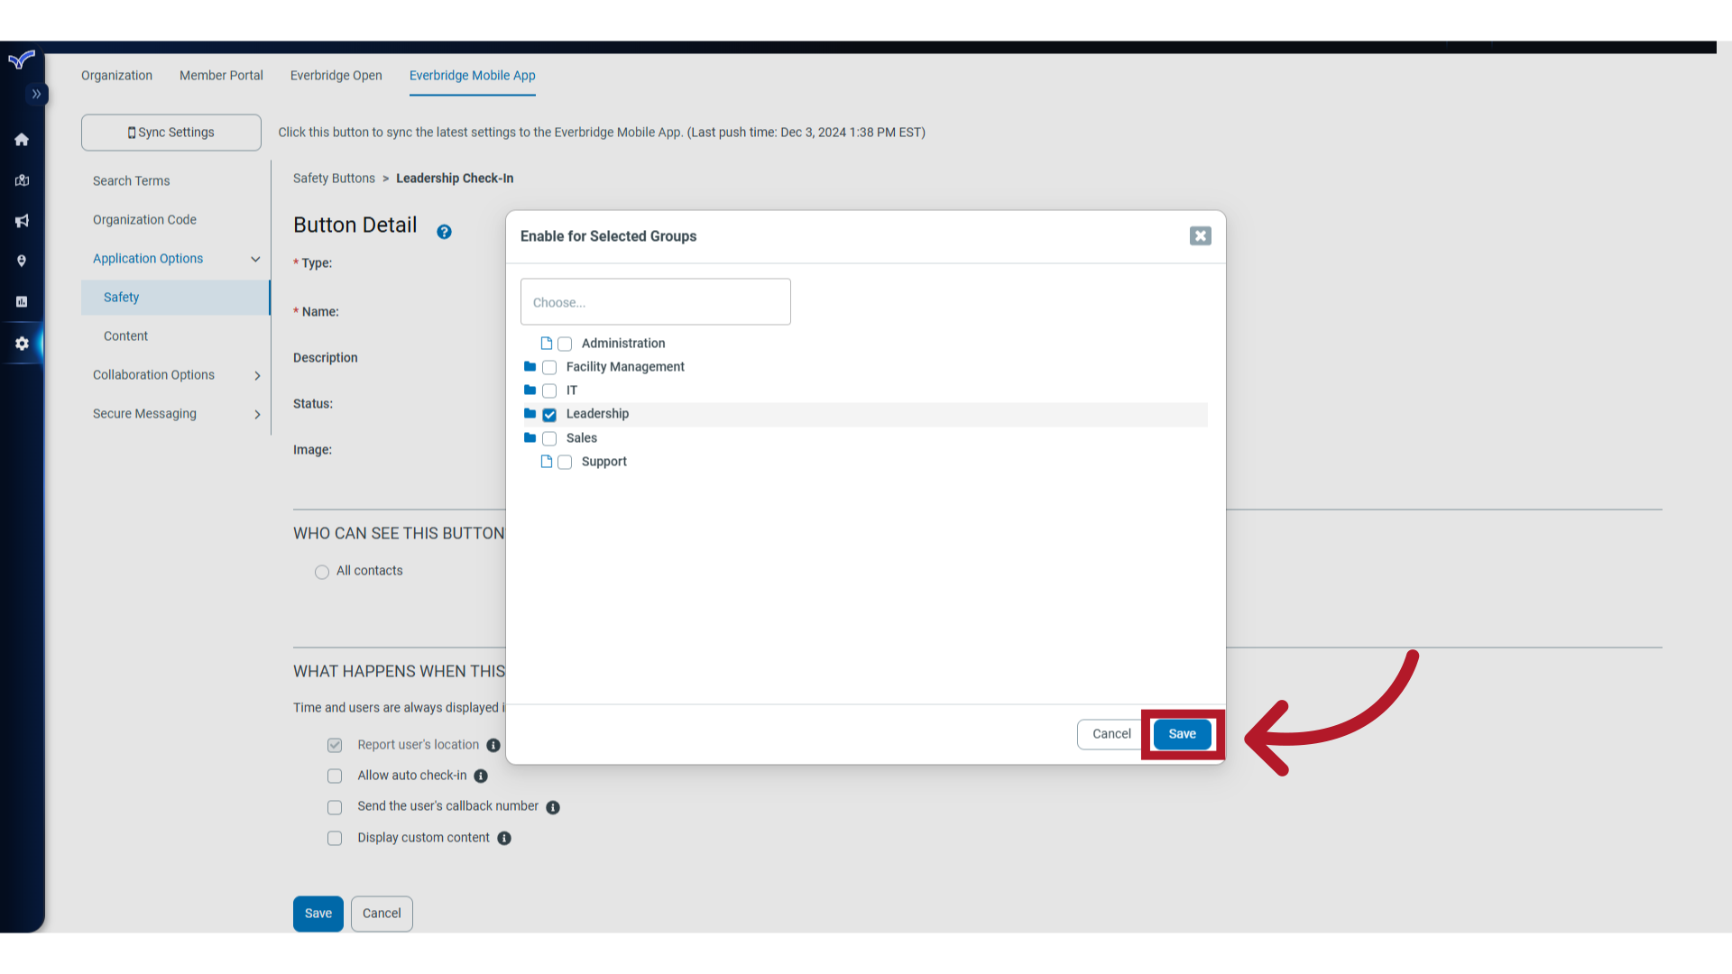Click Save at bottom of Button Detail page
Viewport: 1732px width, 974px height.
(318, 914)
